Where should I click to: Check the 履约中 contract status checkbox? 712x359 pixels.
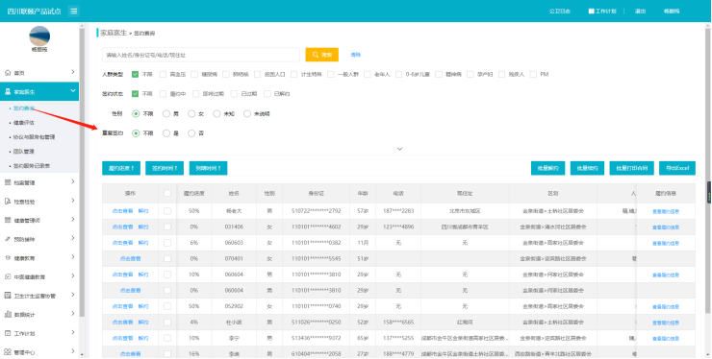pos(163,94)
